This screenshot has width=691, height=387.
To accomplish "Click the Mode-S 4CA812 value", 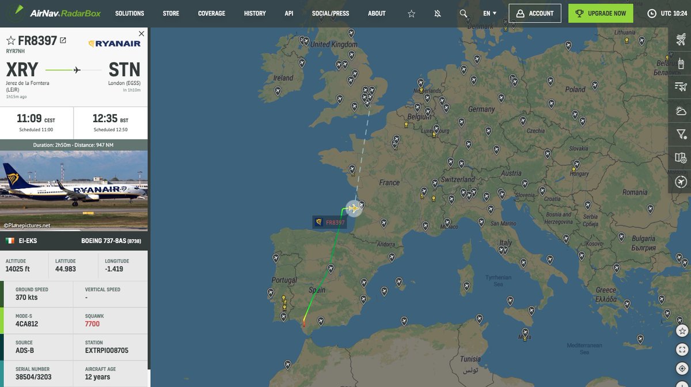I will (28, 324).
